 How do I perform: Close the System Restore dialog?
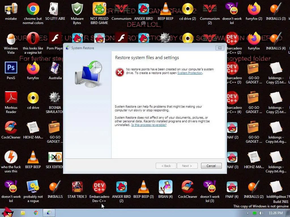(x=220, y=48)
